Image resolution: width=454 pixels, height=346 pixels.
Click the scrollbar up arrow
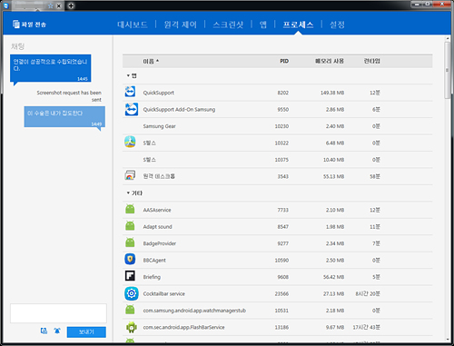tap(448, 38)
